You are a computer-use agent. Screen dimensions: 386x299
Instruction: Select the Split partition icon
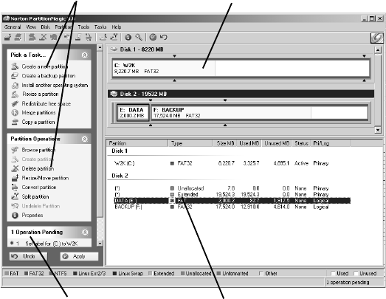click(x=15, y=196)
